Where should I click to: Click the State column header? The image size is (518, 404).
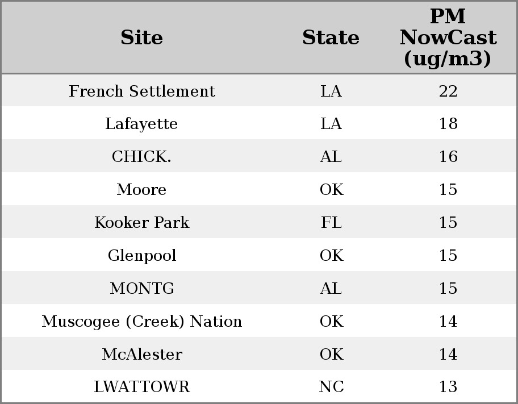pos(331,38)
